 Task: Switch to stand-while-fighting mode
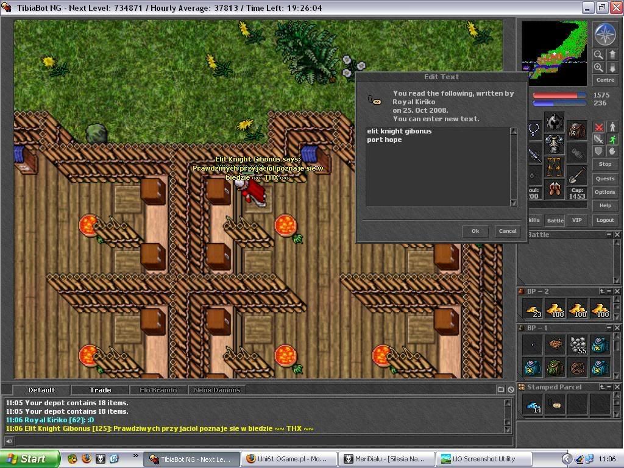pyautogui.click(x=612, y=127)
